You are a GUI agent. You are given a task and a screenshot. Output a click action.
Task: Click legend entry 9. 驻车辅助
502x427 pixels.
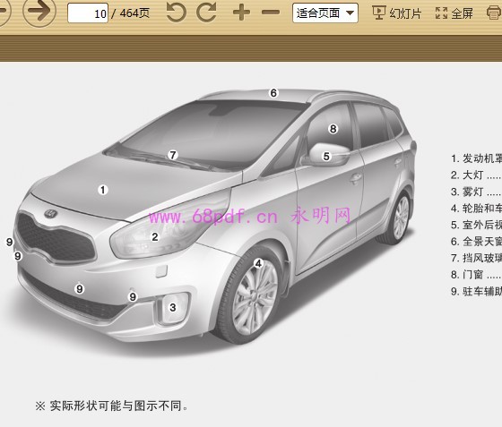476,291
